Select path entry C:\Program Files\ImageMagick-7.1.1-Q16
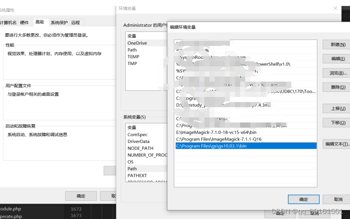 click(246, 139)
